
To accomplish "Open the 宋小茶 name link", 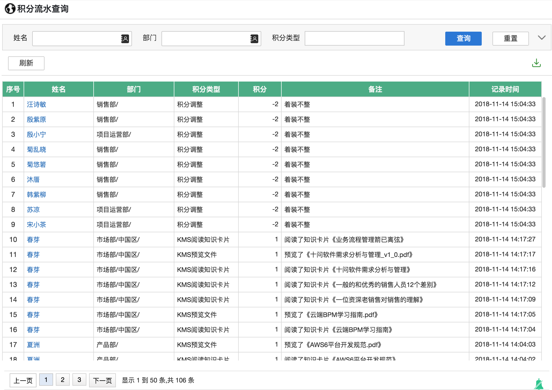I will (x=36, y=225).
